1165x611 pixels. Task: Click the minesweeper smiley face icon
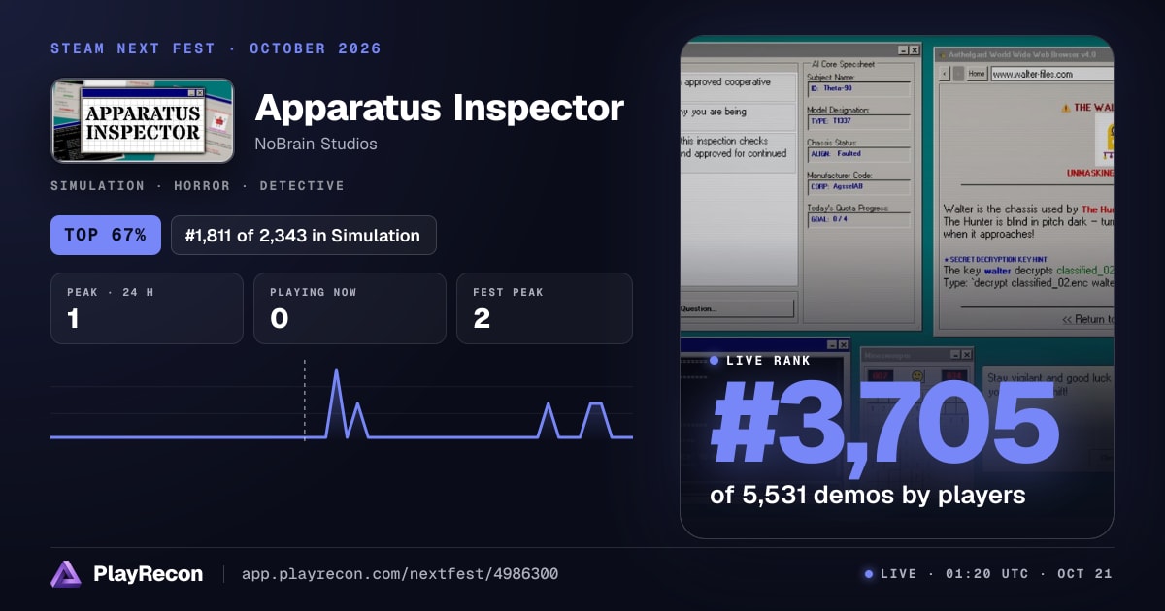click(x=917, y=375)
